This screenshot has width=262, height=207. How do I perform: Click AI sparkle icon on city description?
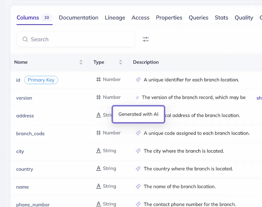(138, 151)
